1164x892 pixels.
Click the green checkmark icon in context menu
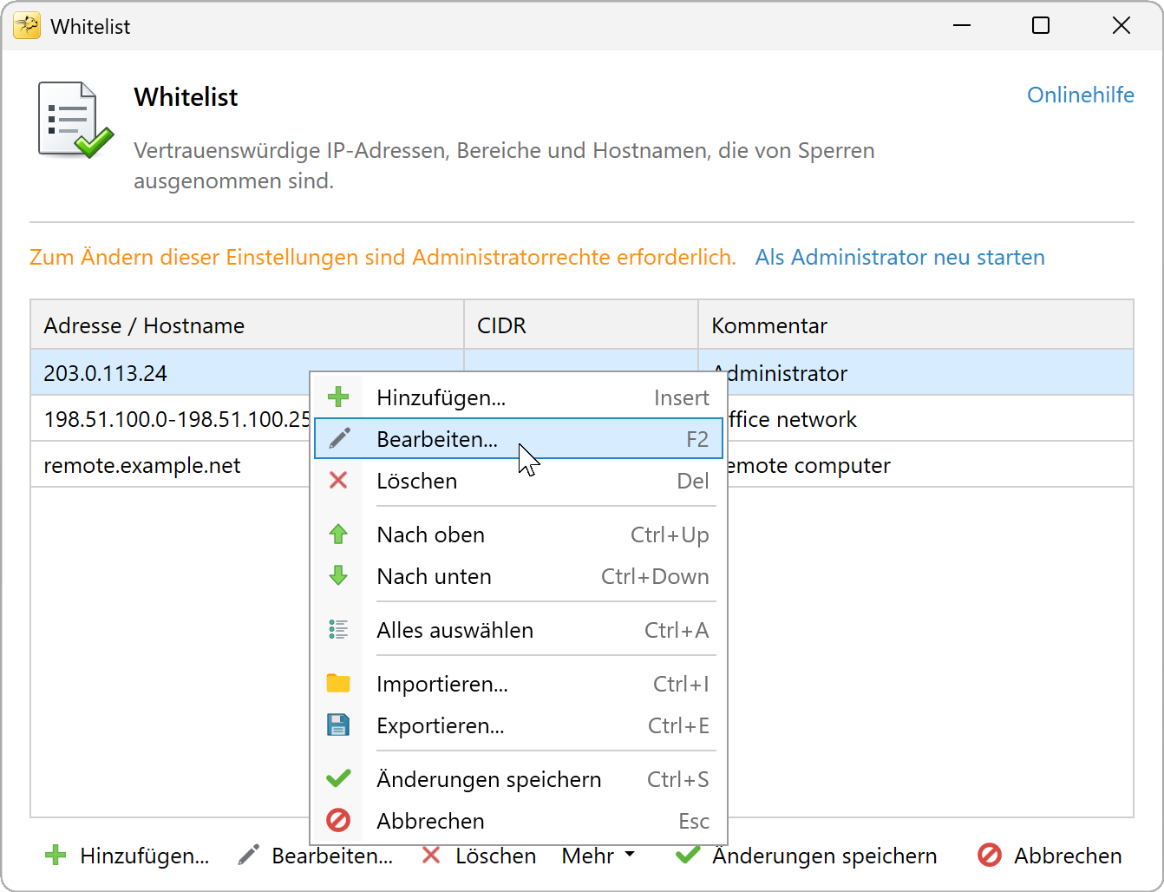point(338,779)
